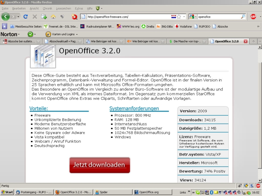Open the Norton logo dropdown
This screenshot has width=262, height=196.
10,34
